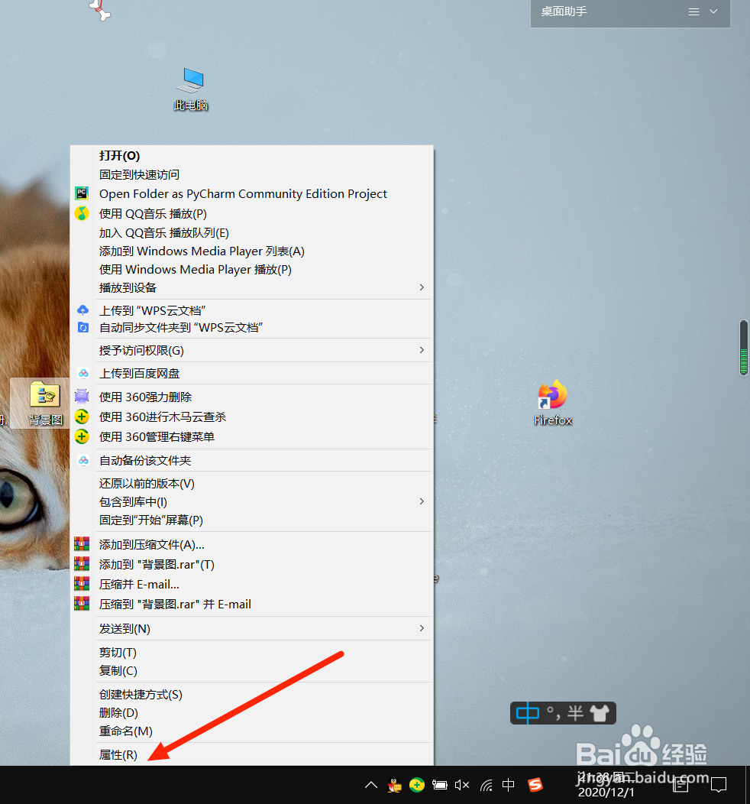Click the Baidu Netdisk icon beside 上传到百度网盘
Image resolution: width=750 pixels, height=804 pixels.
(x=83, y=373)
